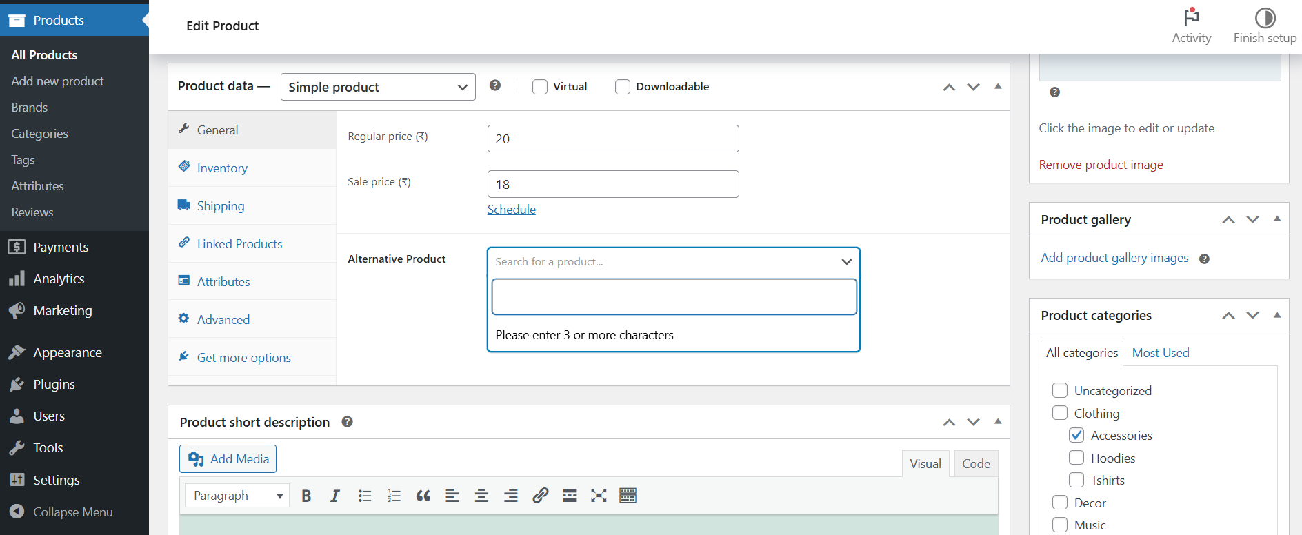Click the Add Media button
The width and height of the screenshot is (1302, 535).
[228, 459]
